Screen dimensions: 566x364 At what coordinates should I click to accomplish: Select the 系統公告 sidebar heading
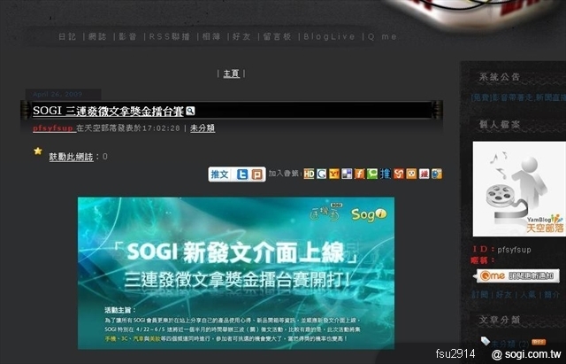point(500,77)
